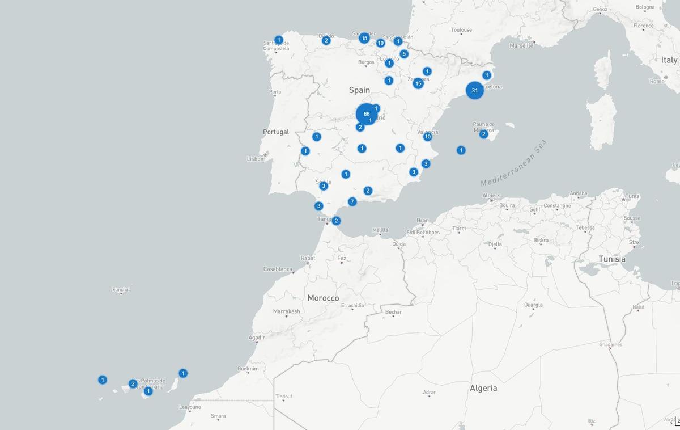This screenshot has width=680, height=430.
Task: Click the 10 cluster near Bilbao
Action: tap(380, 43)
